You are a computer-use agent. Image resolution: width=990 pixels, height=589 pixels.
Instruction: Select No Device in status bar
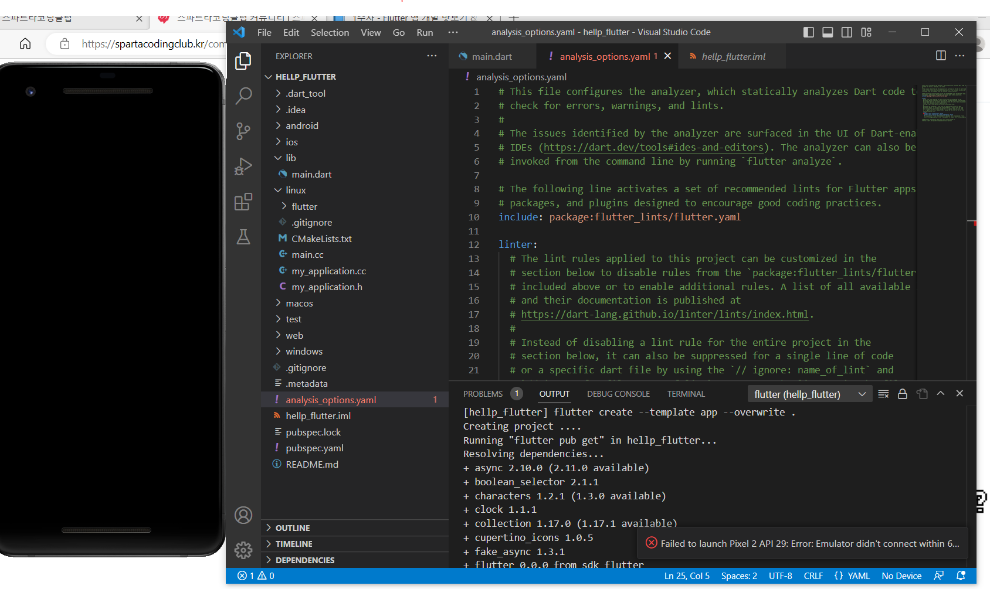(x=901, y=576)
